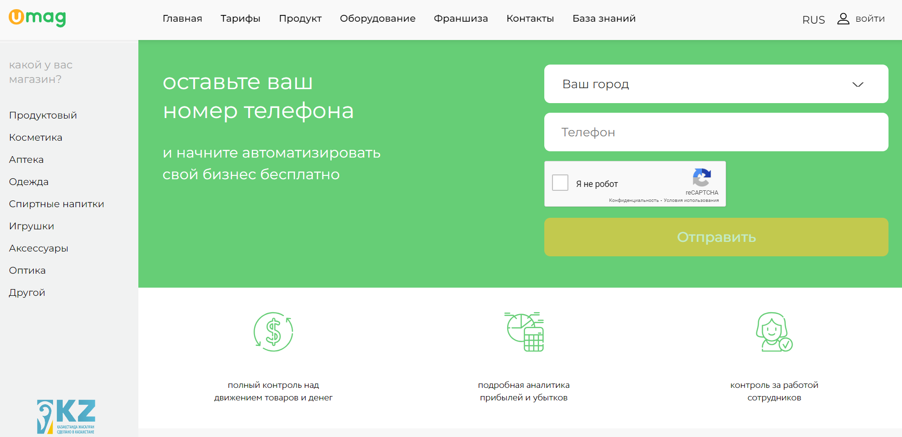Focus the Телефон input field
Image resolution: width=902 pixels, height=437 pixels.
click(716, 132)
